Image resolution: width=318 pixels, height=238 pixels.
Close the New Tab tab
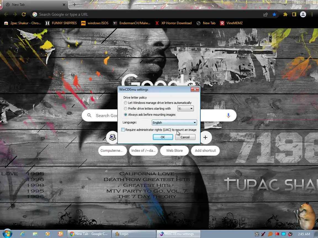pyautogui.click(x=64, y=5)
